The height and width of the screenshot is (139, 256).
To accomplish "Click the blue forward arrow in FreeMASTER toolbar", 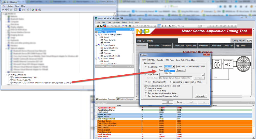I will click(126, 26).
